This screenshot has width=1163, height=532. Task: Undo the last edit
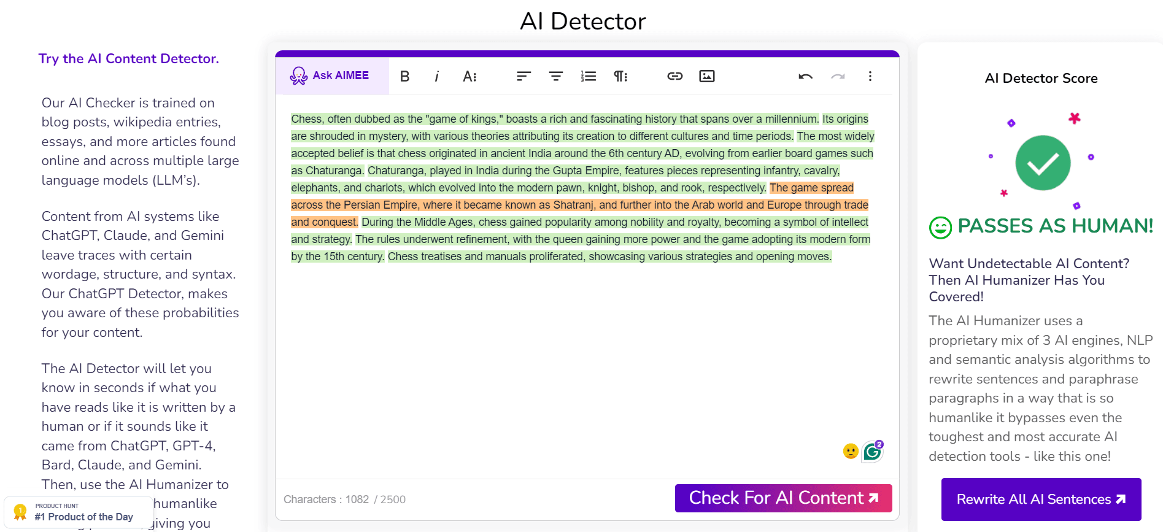click(805, 76)
